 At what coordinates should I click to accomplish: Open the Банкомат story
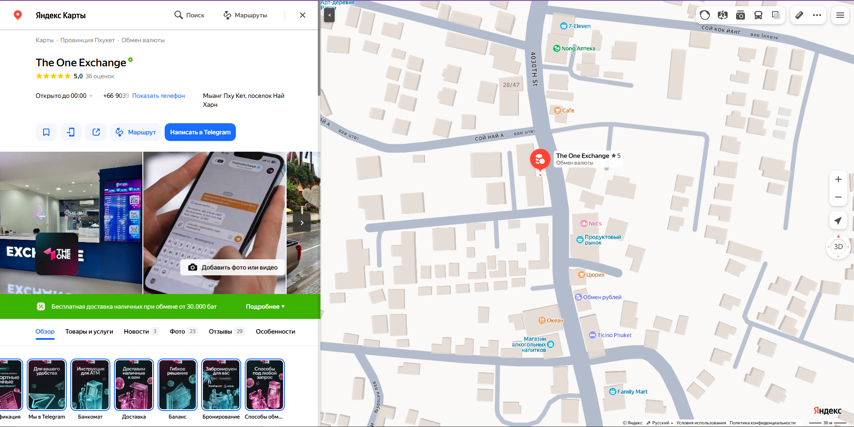(90, 389)
